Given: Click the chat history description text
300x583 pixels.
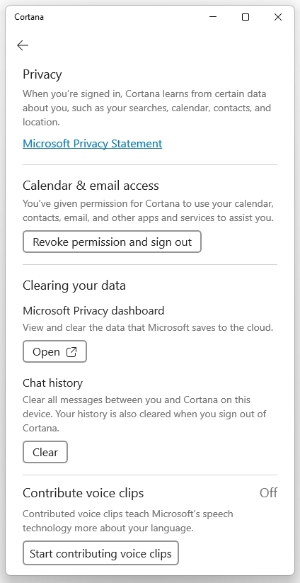Looking at the screenshot, I should pyautogui.click(x=145, y=414).
